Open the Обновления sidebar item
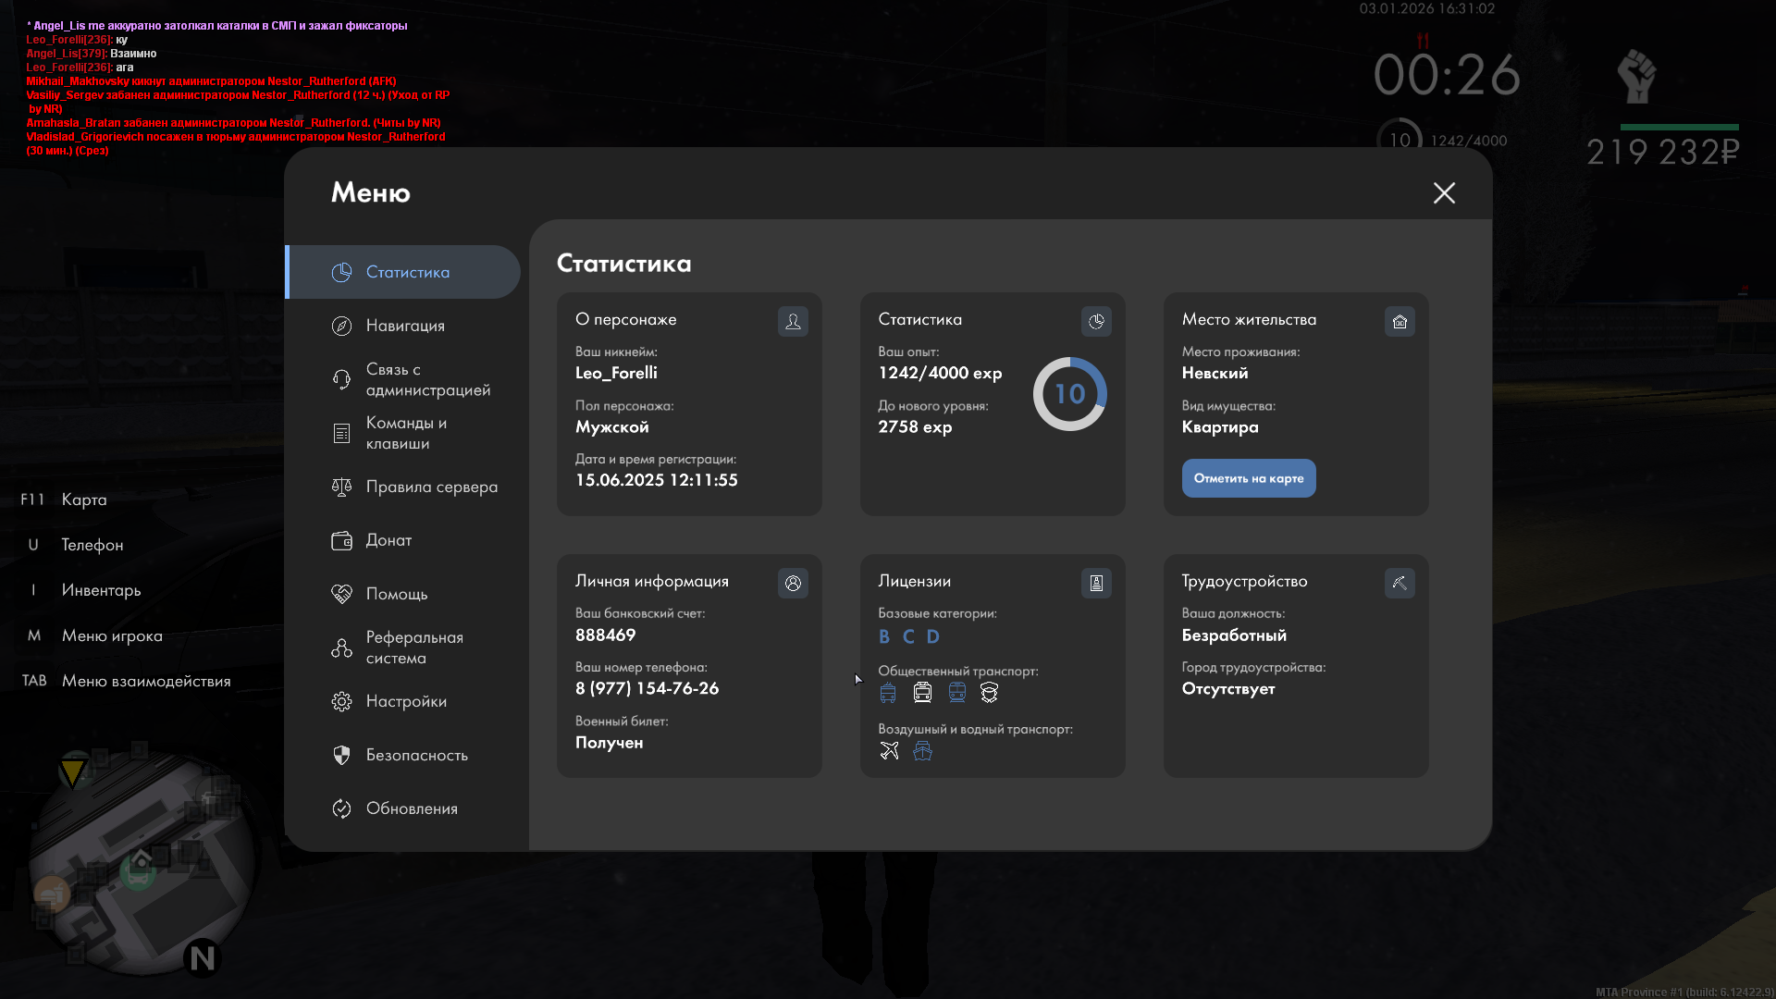The width and height of the screenshot is (1776, 999). (411, 808)
